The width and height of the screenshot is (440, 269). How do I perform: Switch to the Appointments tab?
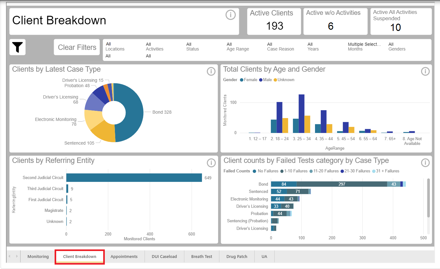pos(124,256)
